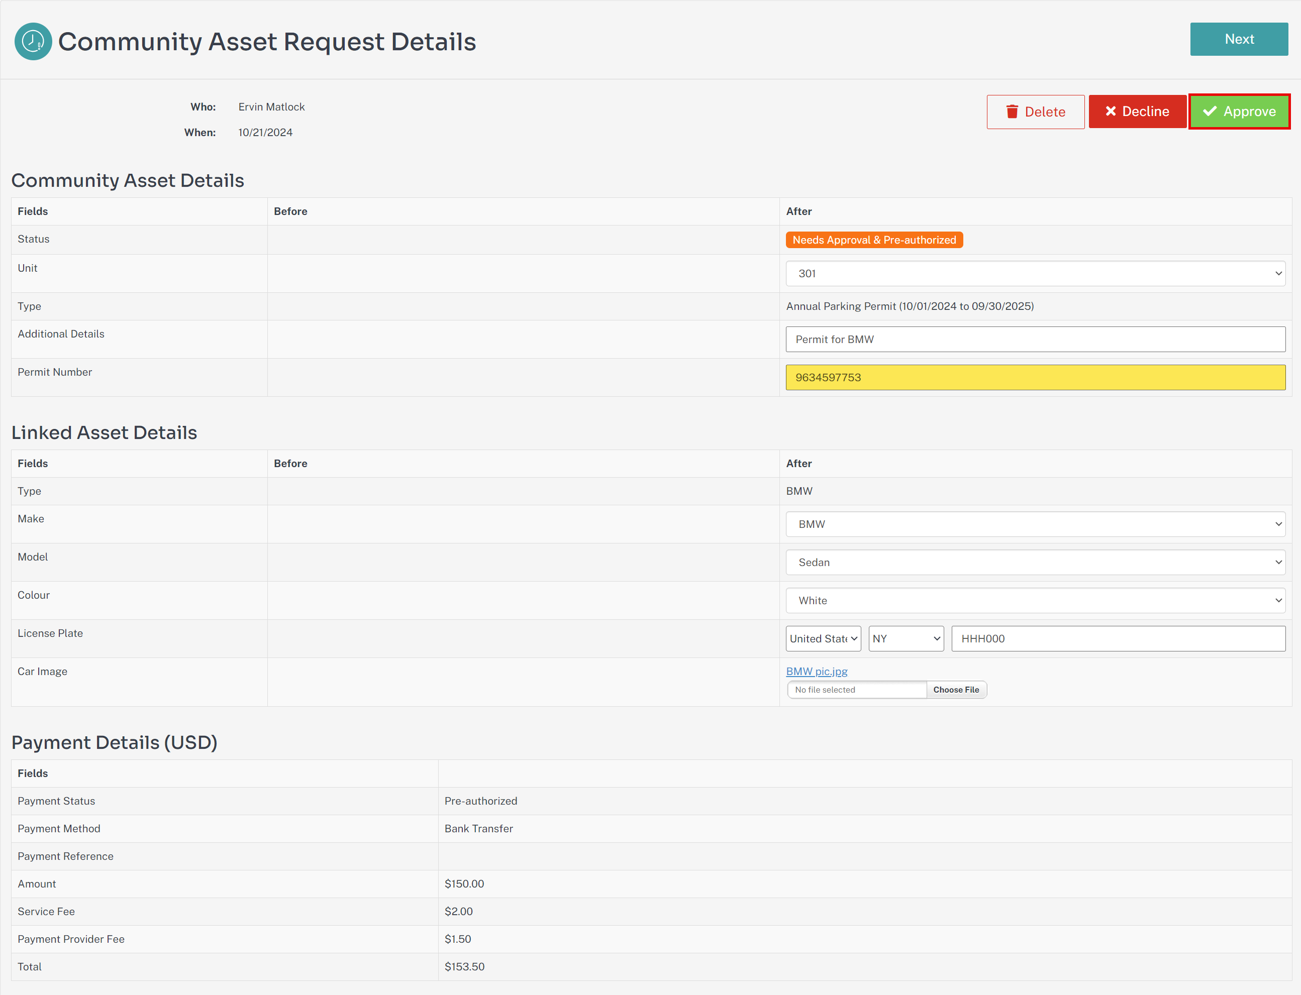Click the Community Asset Details heading
This screenshot has width=1301, height=995.
click(128, 180)
